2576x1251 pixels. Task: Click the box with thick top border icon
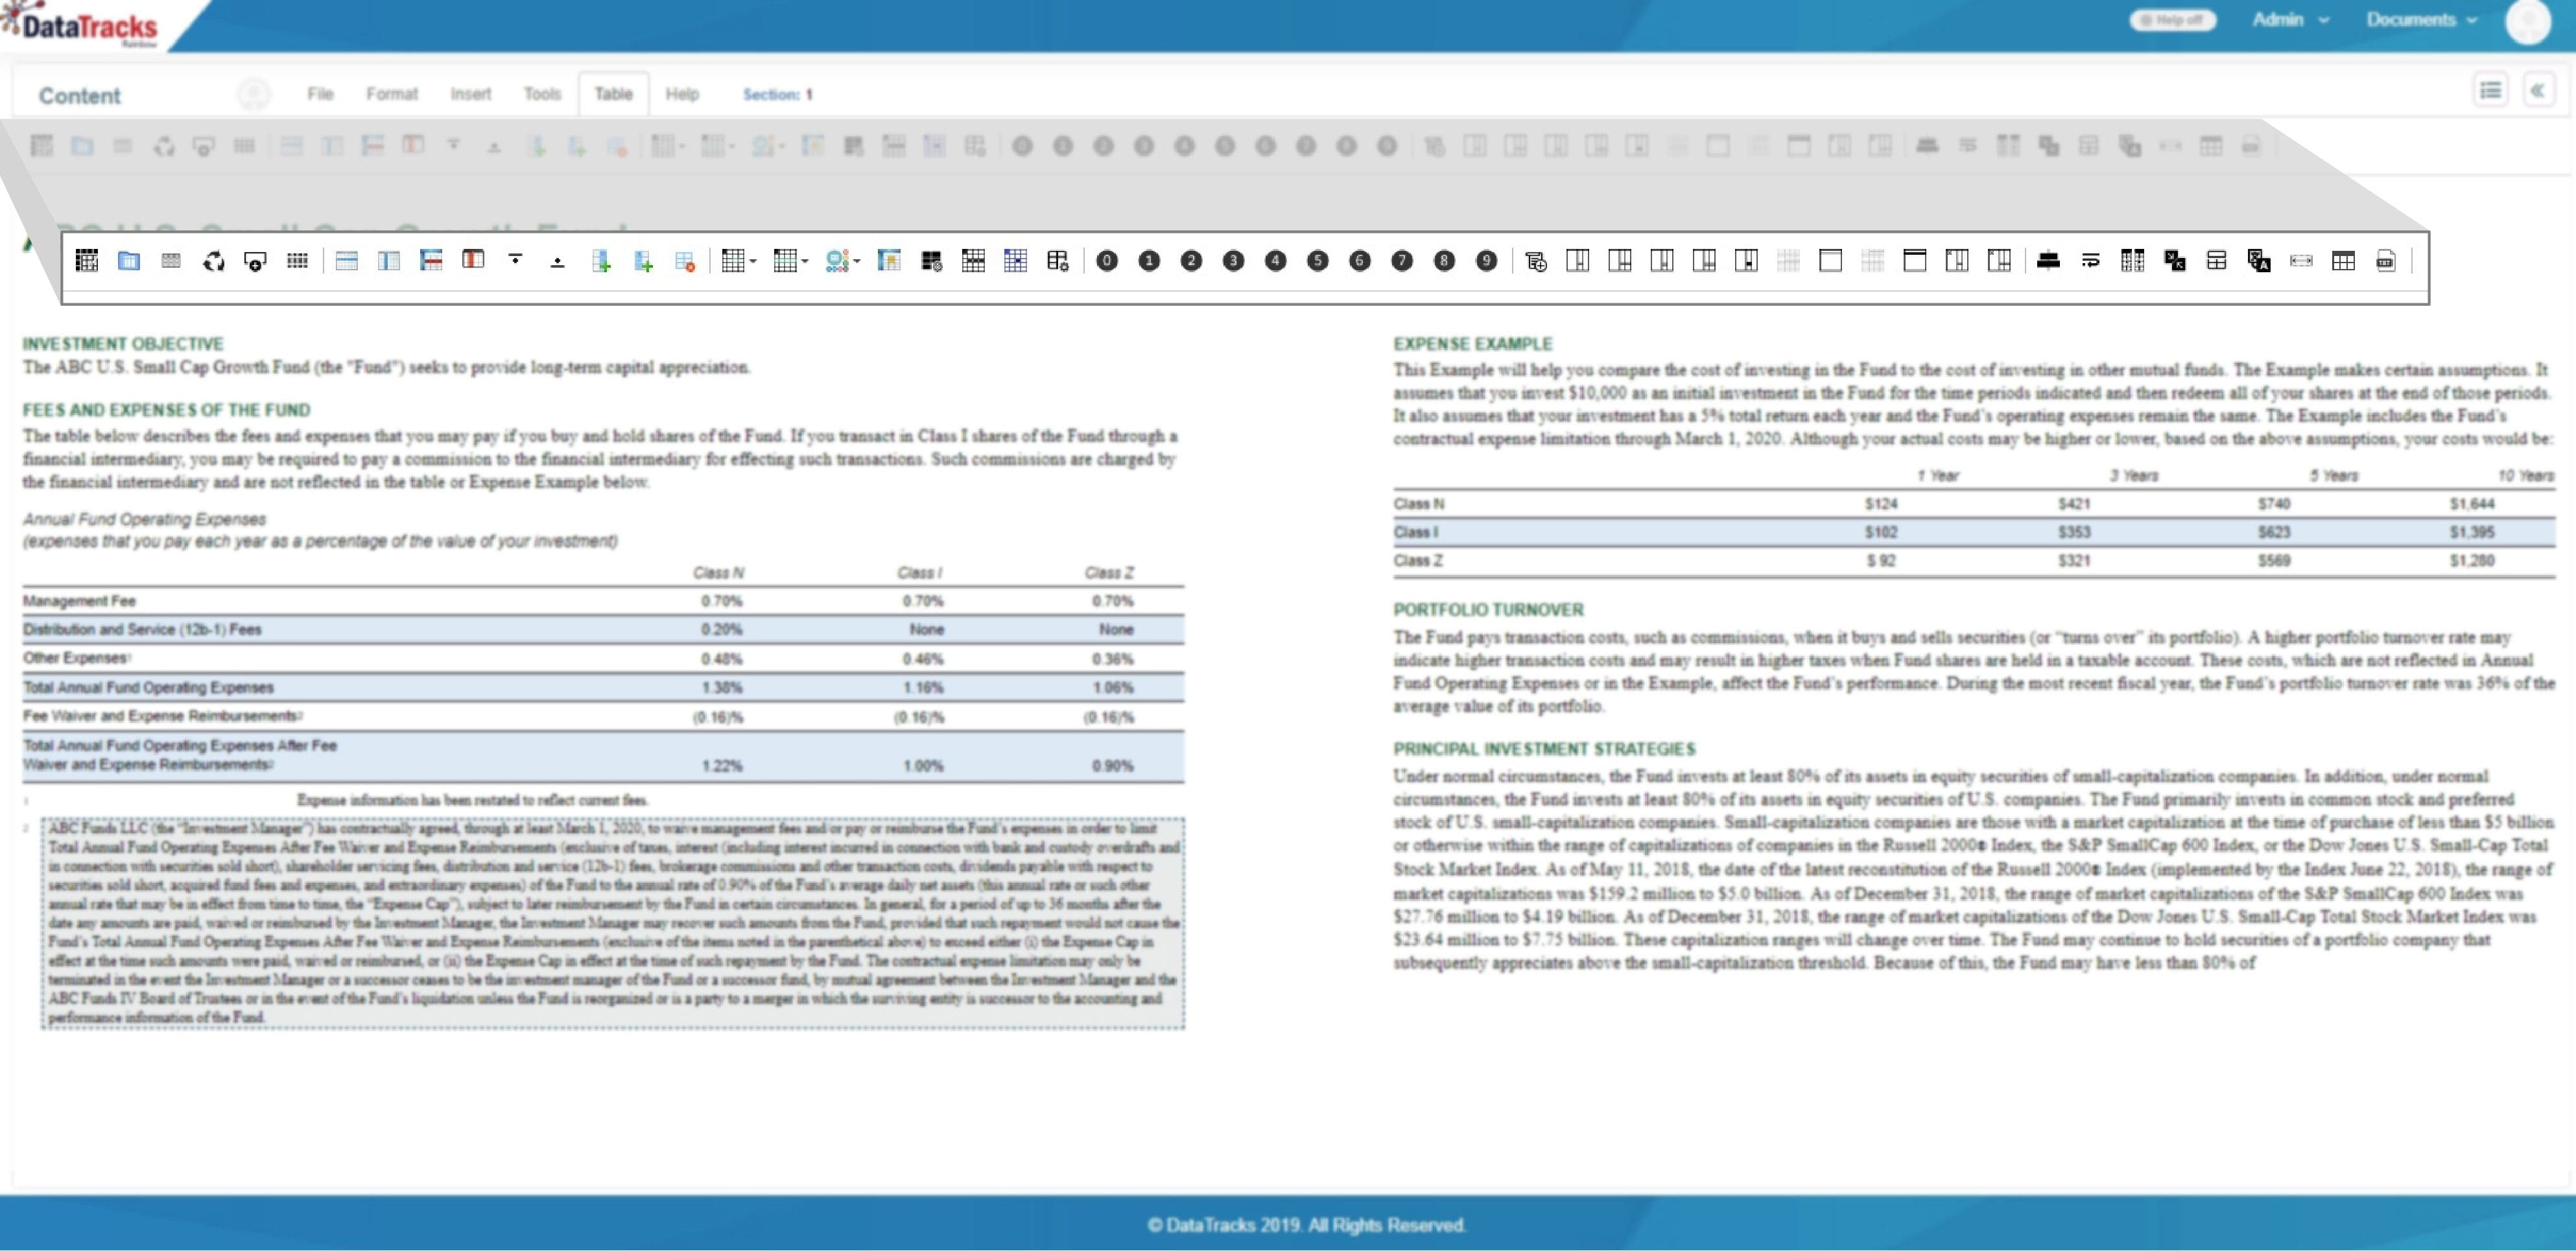(1915, 261)
